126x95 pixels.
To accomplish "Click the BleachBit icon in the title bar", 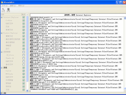I will pos(2,2).
